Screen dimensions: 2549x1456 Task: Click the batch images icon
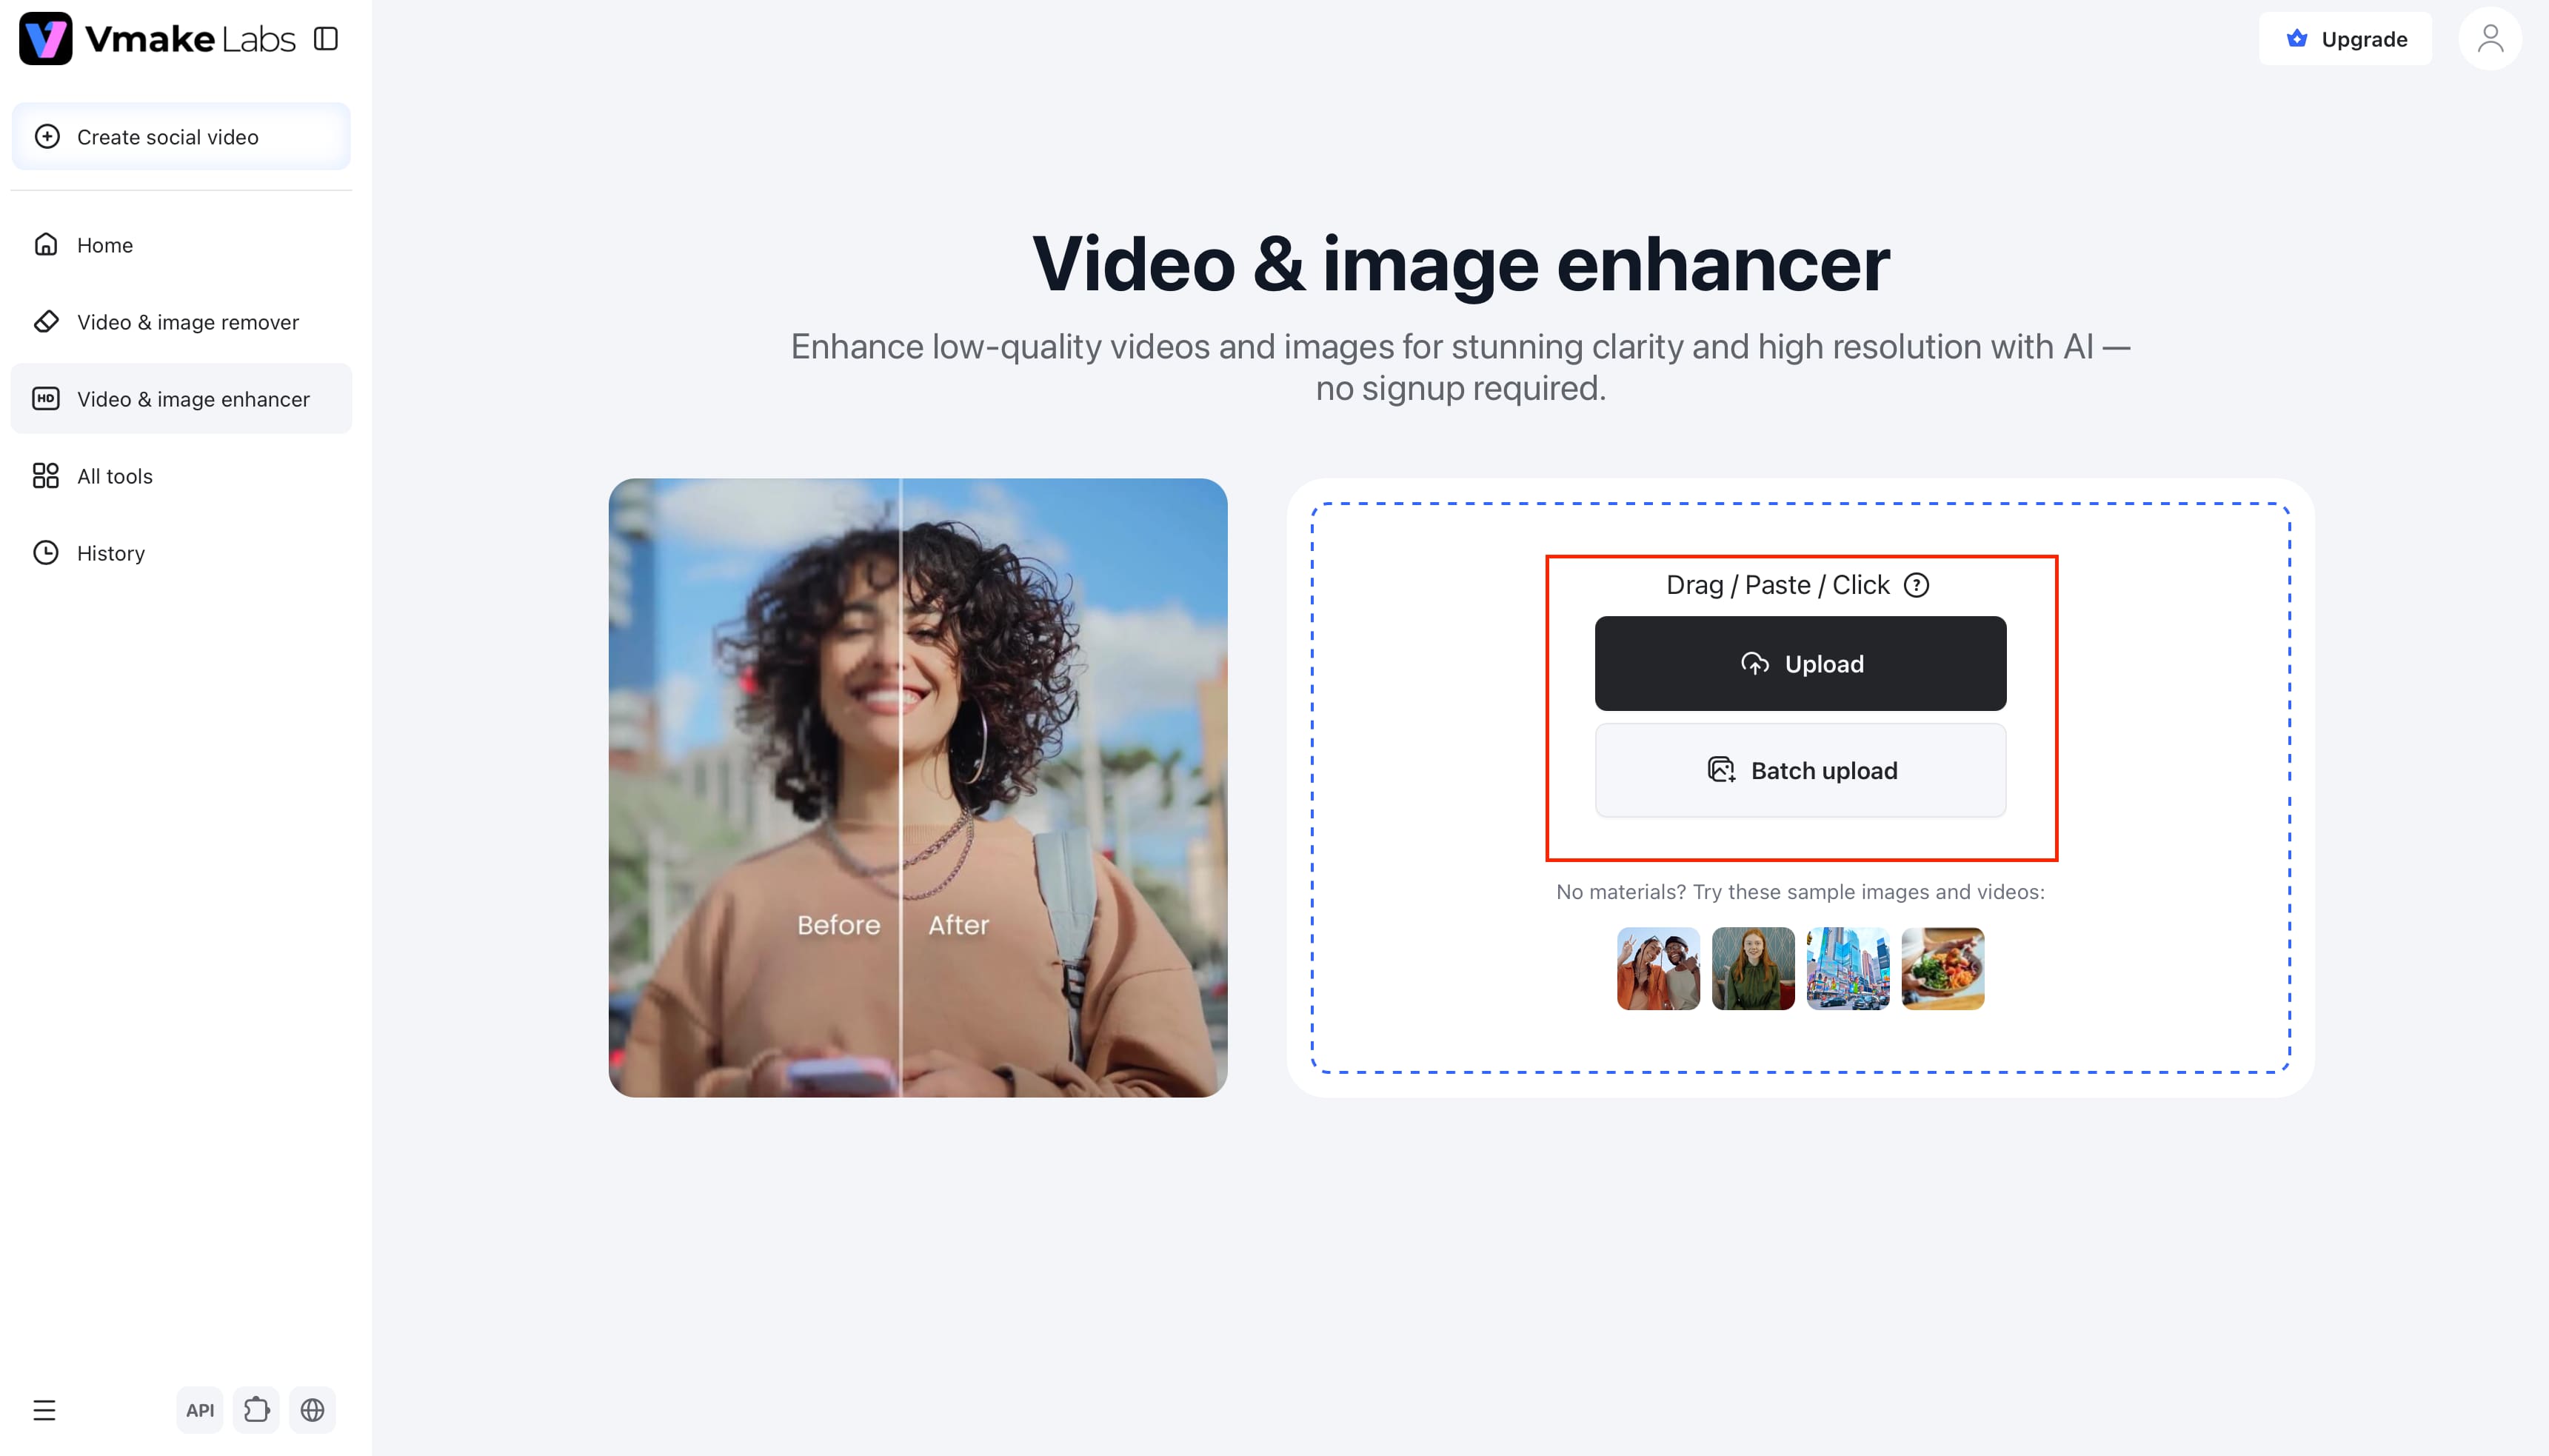(1721, 770)
